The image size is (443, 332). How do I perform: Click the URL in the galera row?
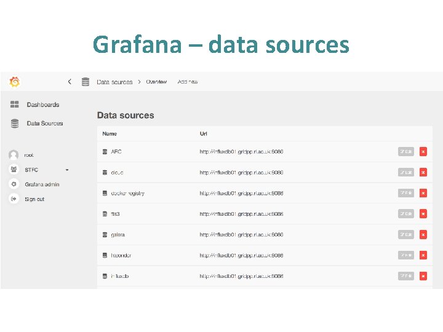(x=241, y=235)
